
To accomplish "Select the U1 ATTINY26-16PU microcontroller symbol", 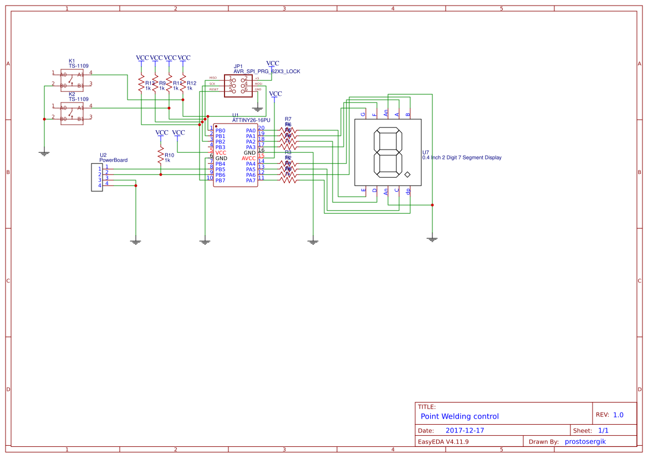I will 234,155.
